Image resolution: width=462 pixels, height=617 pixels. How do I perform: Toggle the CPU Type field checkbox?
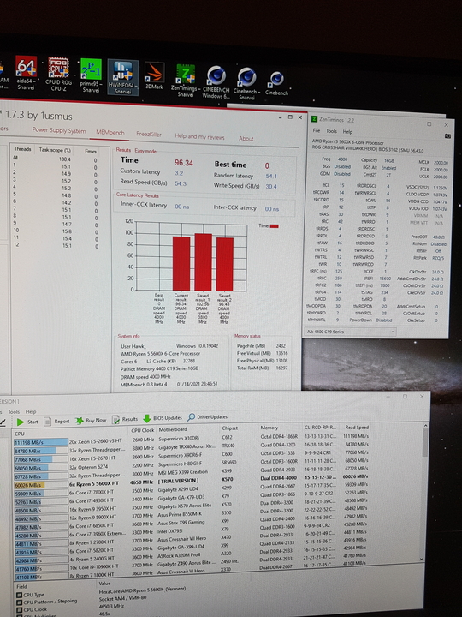19,595
